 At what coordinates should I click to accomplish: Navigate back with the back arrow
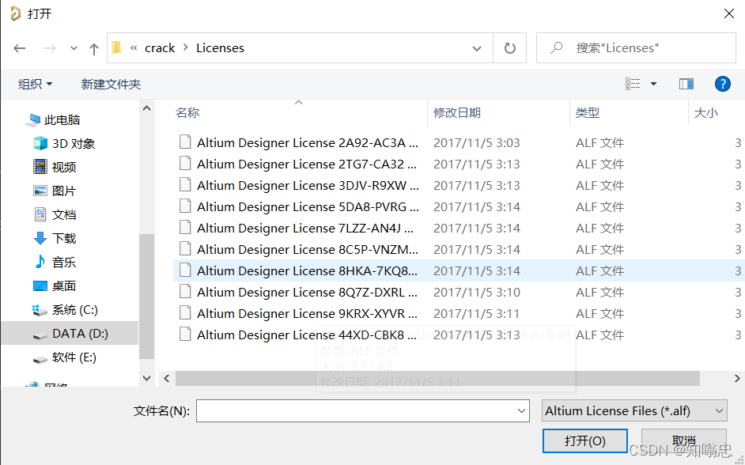point(19,47)
